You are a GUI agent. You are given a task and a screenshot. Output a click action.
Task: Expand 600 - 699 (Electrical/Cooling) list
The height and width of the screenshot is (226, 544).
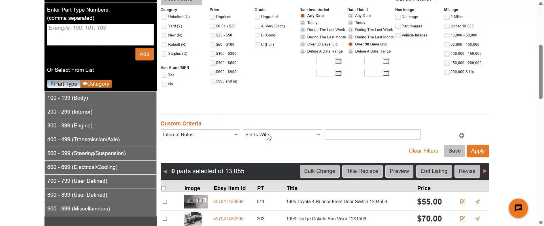pos(101,167)
